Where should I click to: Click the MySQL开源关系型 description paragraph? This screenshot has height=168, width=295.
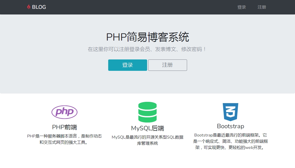147,140
